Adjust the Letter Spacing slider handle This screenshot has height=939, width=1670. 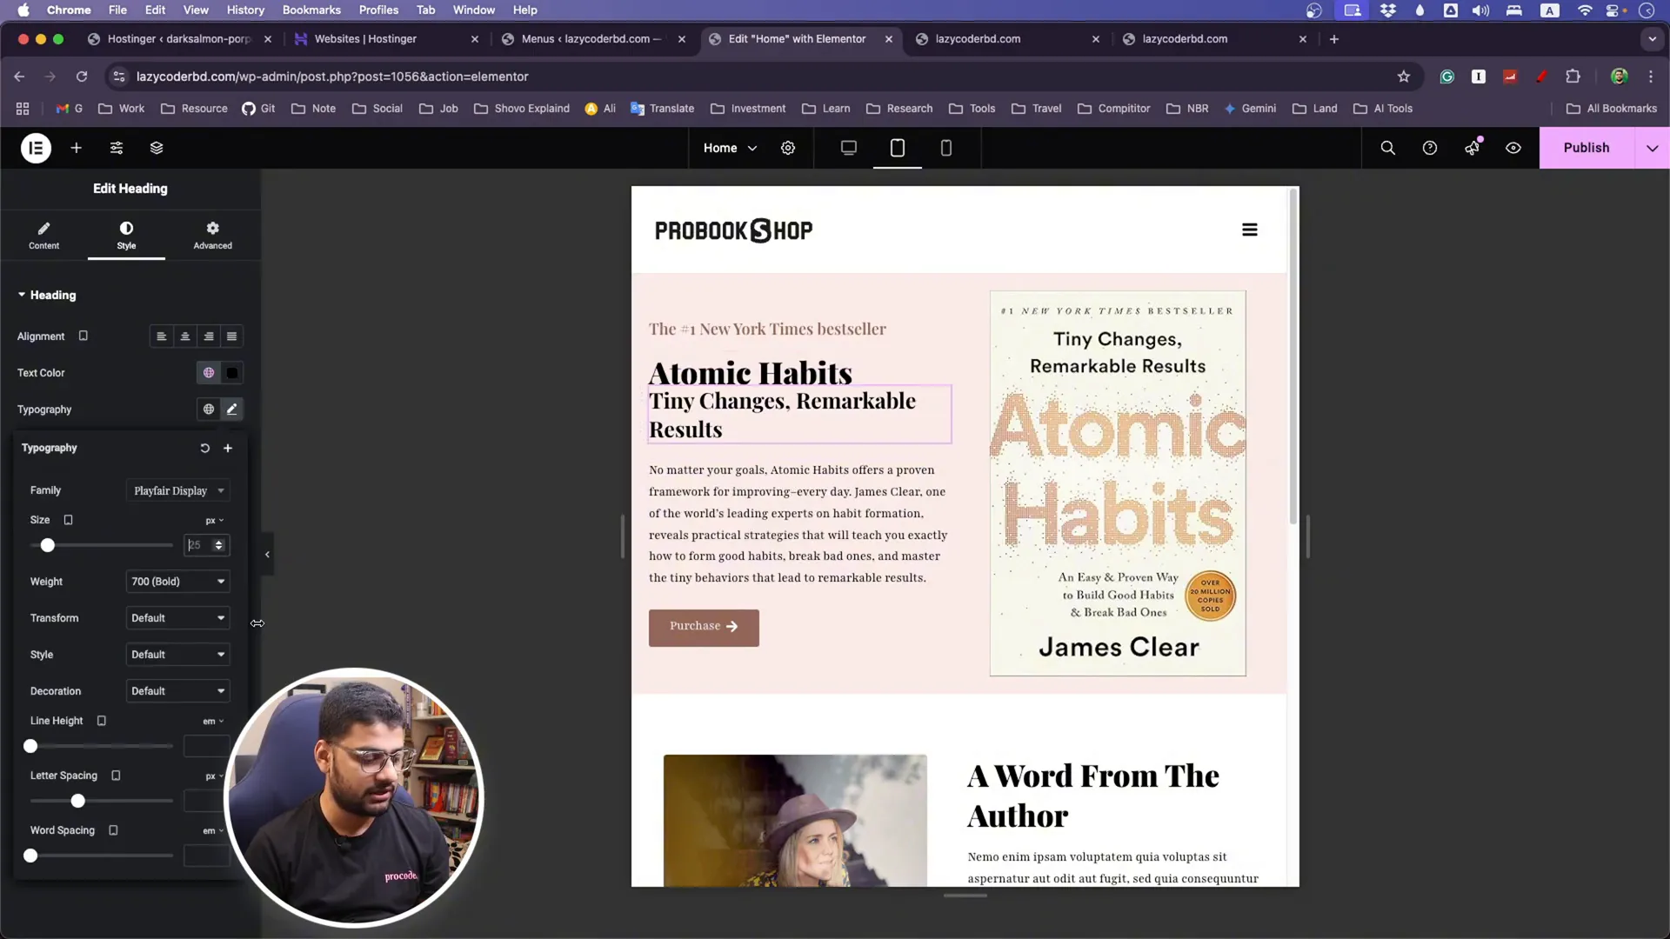[x=78, y=801]
